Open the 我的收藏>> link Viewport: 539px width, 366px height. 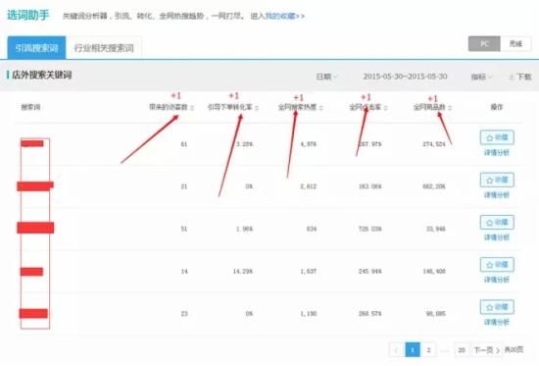285,16
